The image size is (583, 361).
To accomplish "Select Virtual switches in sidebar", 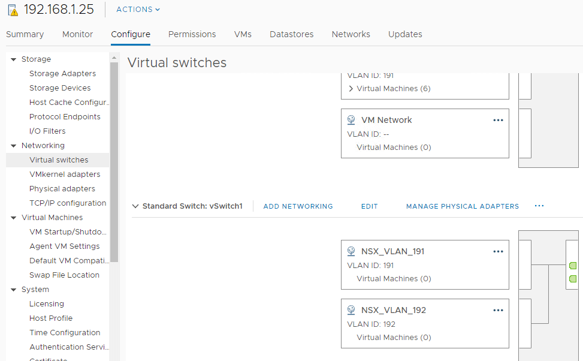I will (59, 160).
